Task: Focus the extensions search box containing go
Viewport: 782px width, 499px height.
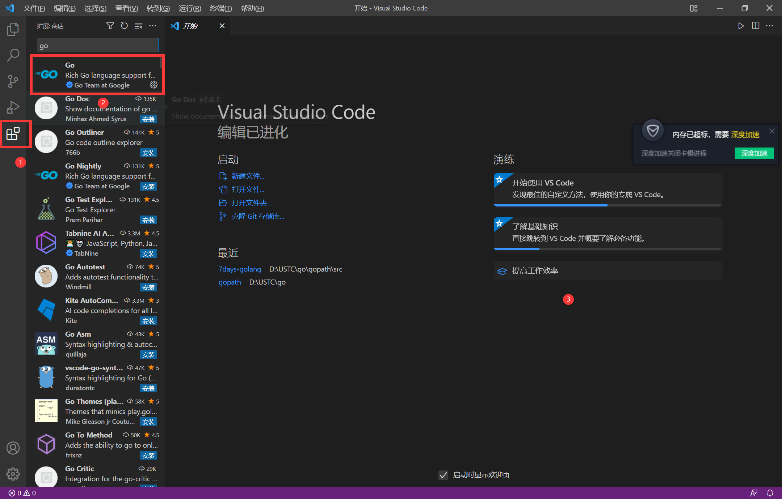Action: 98,46
